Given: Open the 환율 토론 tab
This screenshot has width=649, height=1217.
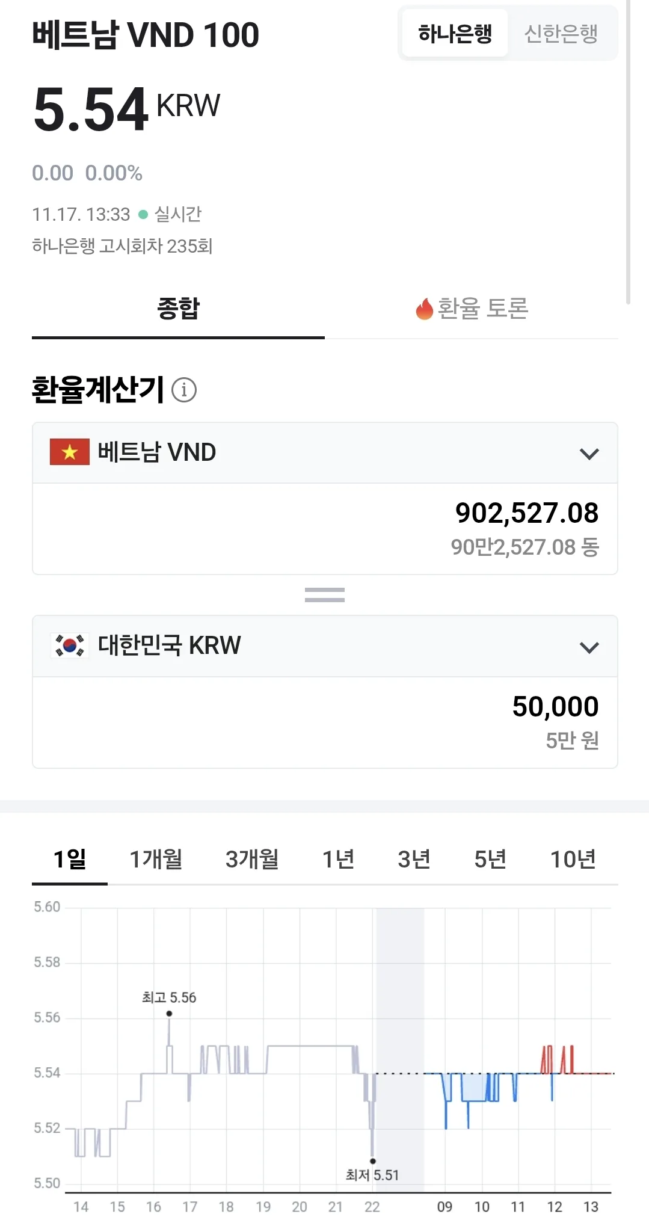Looking at the screenshot, I should coord(472,309).
